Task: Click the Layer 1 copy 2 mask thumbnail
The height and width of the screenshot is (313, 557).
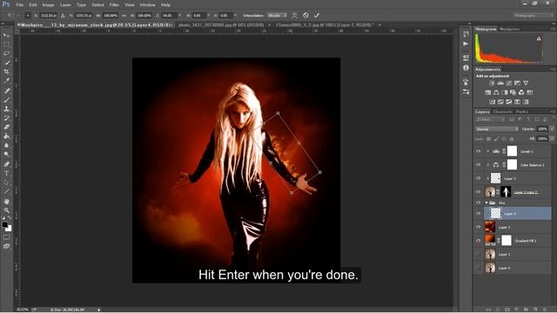Action: click(506, 191)
